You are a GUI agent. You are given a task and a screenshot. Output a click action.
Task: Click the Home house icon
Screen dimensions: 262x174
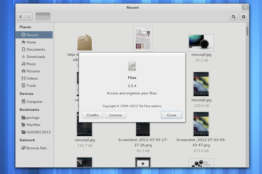tap(23, 42)
